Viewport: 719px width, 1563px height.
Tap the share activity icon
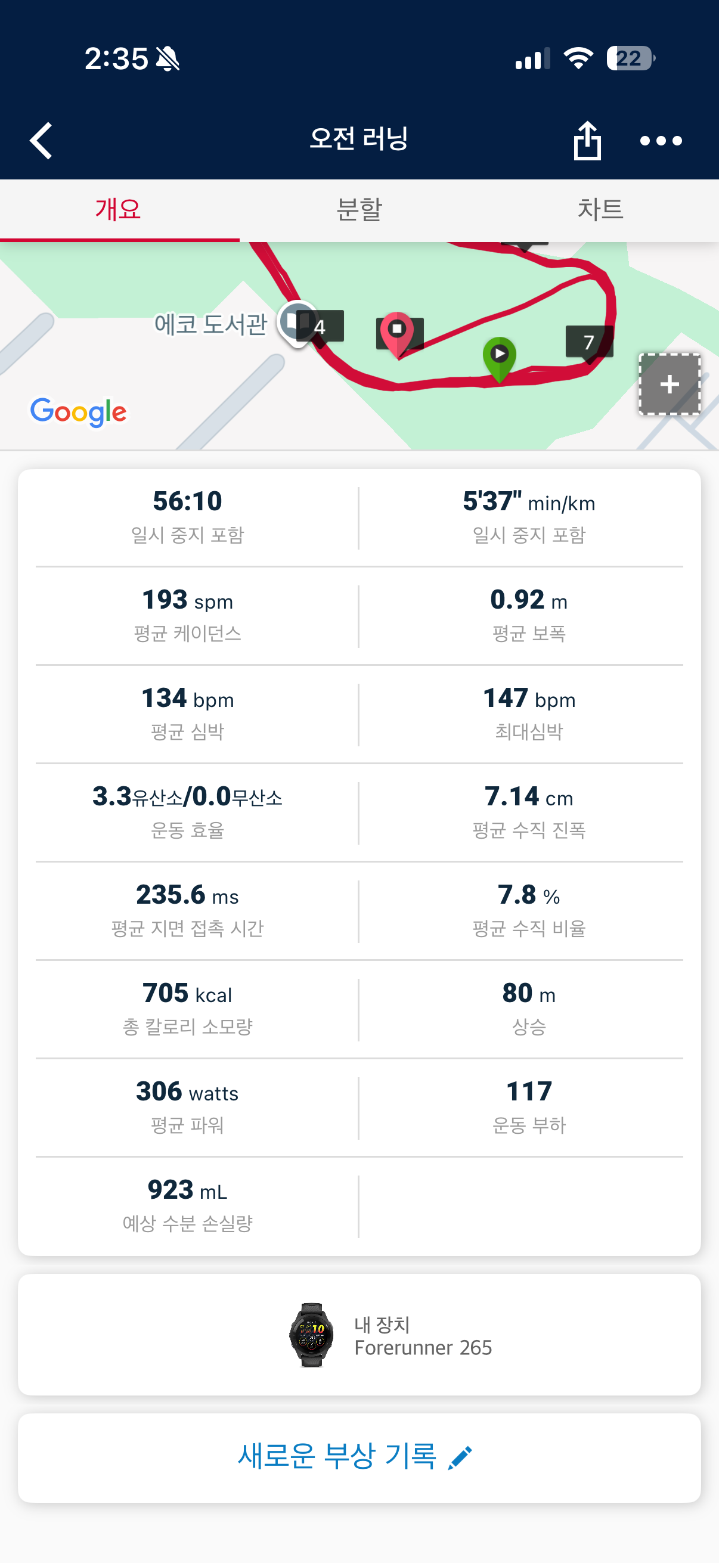tap(587, 141)
